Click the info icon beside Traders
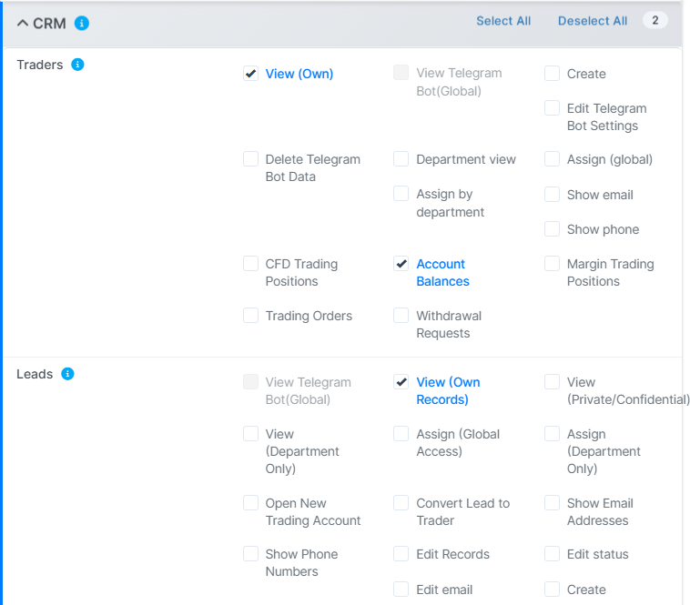Image resolution: width=690 pixels, height=605 pixels. [77, 65]
